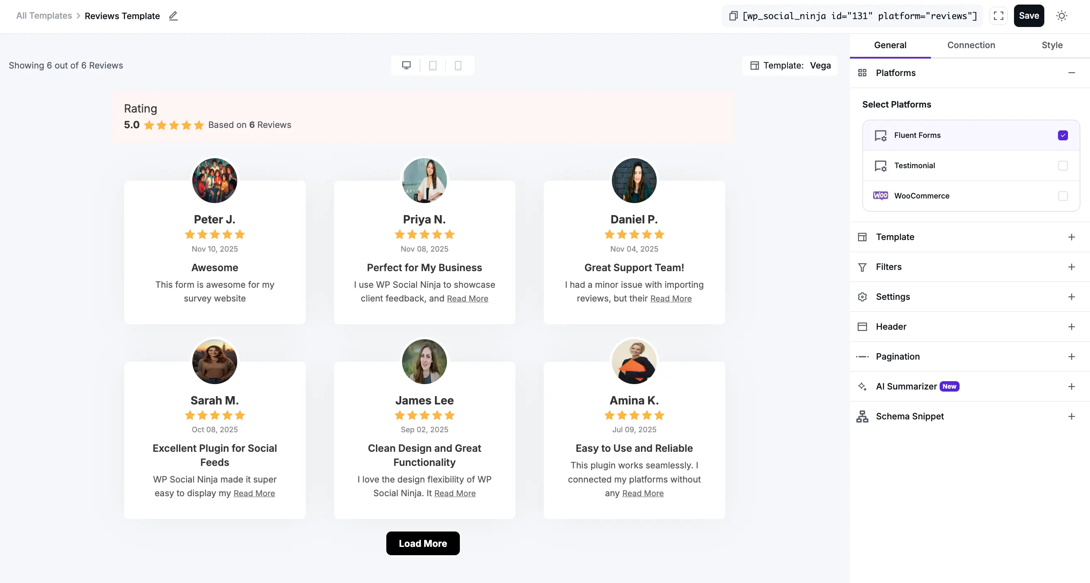Screen dimensions: 1090x583
Task: Expand the Filters section
Action: [x=1072, y=267]
